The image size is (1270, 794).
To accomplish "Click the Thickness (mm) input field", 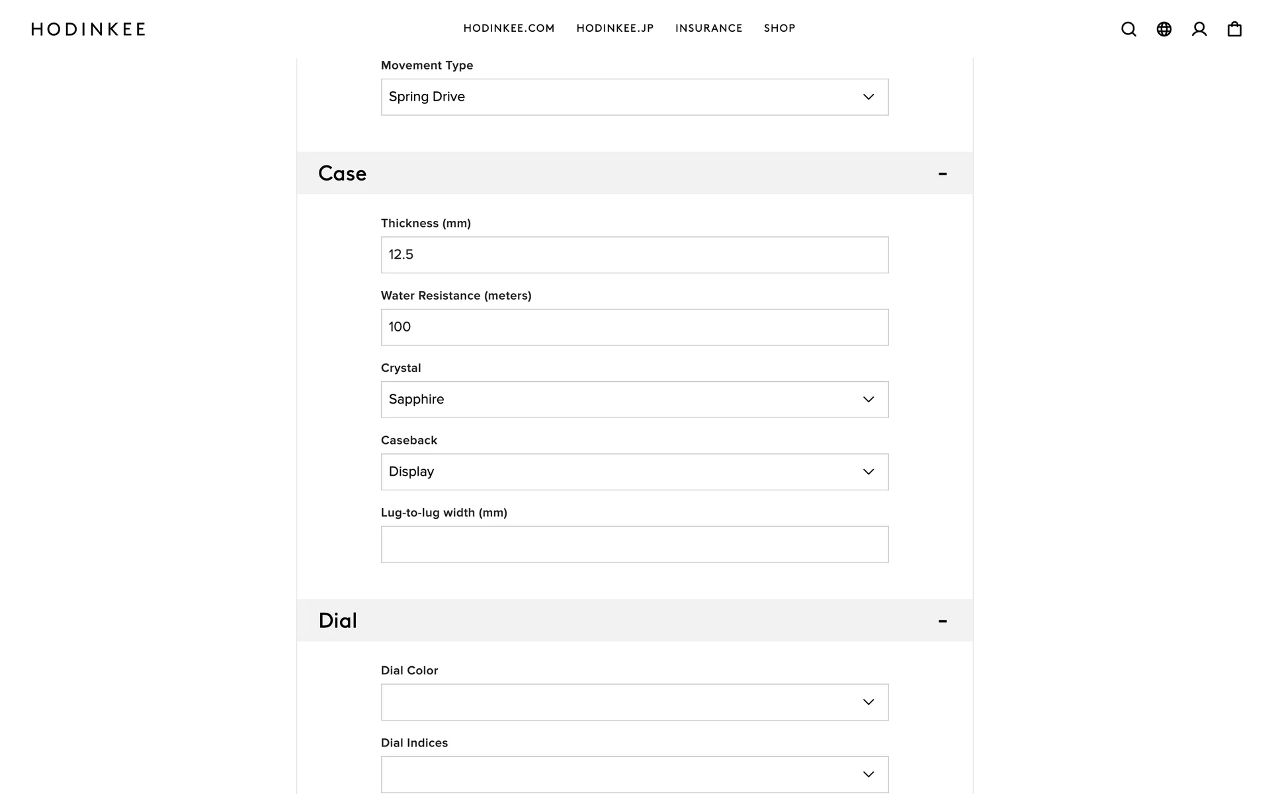I will 634,255.
